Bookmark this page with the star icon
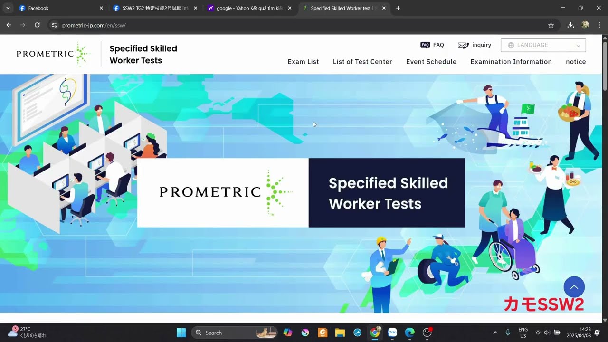This screenshot has height=342, width=608. [551, 25]
